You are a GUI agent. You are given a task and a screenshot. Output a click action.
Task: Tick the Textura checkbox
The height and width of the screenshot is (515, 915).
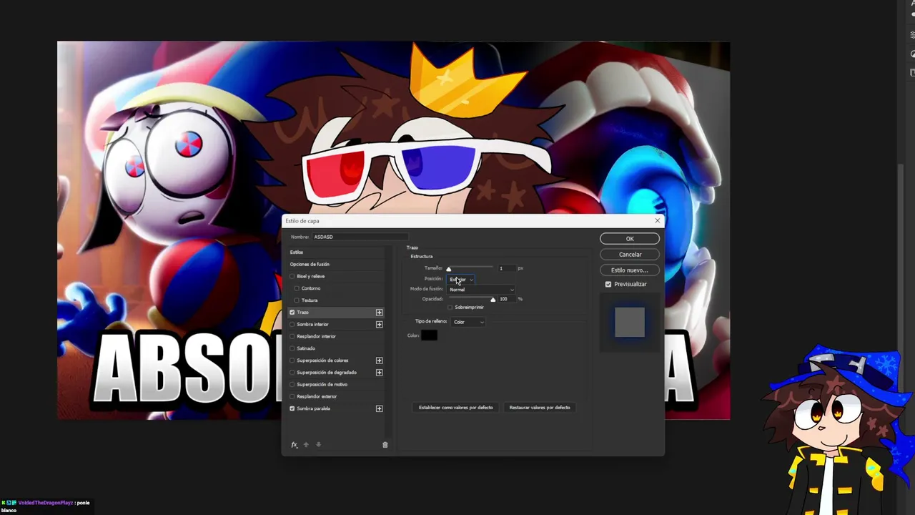pos(297,300)
